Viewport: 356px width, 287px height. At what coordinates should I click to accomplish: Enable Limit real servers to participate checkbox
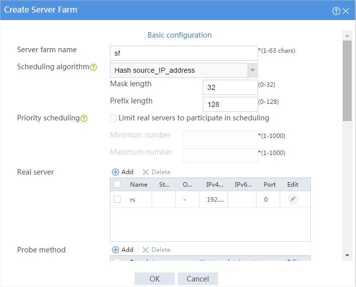[x=113, y=118]
